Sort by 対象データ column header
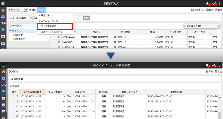The height and width of the screenshot is (119, 223). tap(81, 92)
